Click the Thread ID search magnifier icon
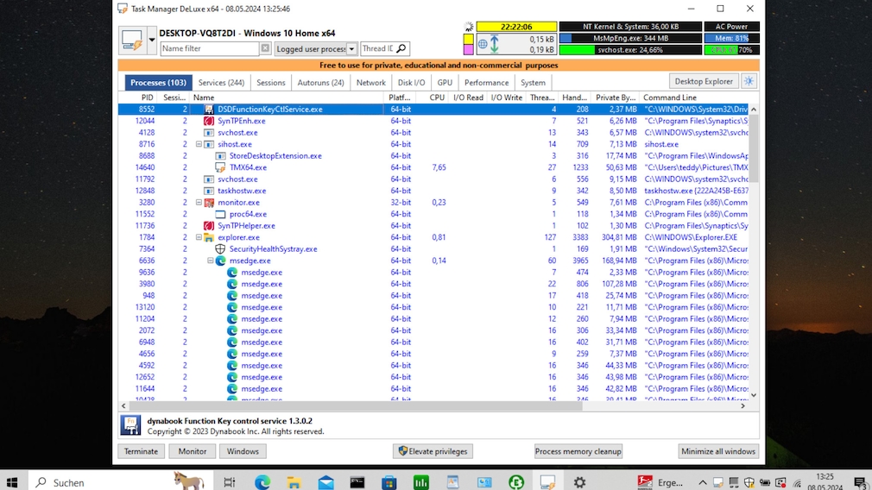 401,49
